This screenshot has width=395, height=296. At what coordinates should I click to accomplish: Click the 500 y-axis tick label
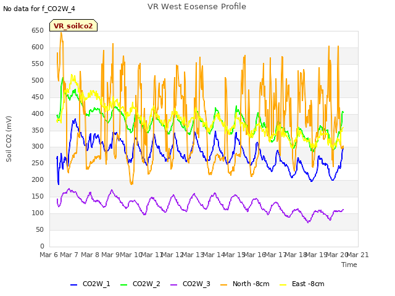tap(38, 80)
